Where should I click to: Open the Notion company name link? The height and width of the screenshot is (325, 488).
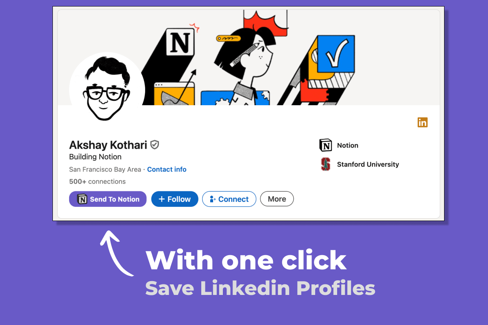348,145
